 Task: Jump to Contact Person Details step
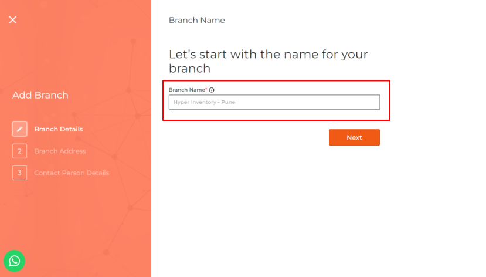tap(72, 173)
